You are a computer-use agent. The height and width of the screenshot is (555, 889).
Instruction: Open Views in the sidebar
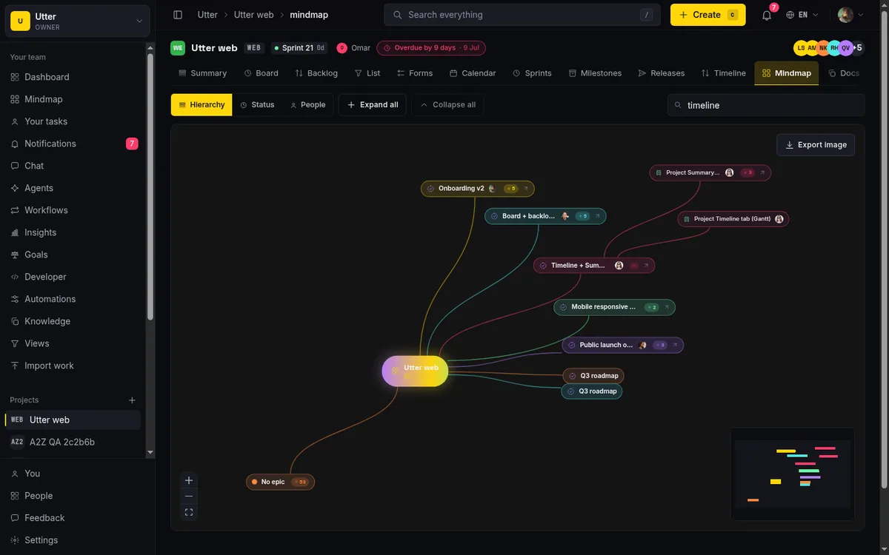73,343
